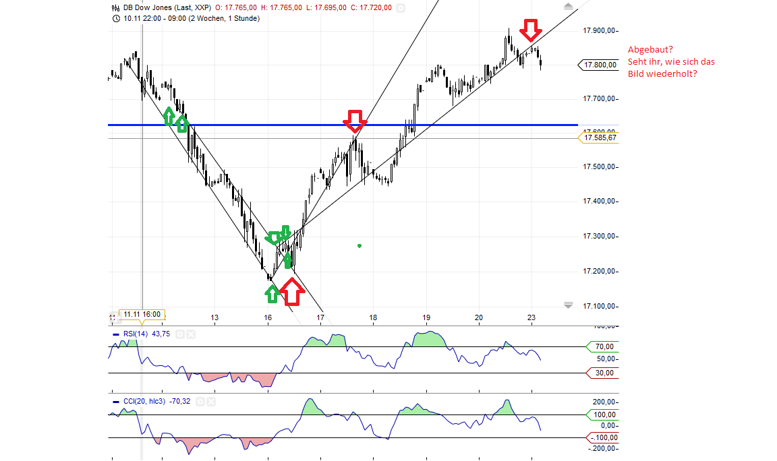Toggle RSI line visibility via its blue legend dash
The width and height of the screenshot is (777, 461).
(x=115, y=334)
